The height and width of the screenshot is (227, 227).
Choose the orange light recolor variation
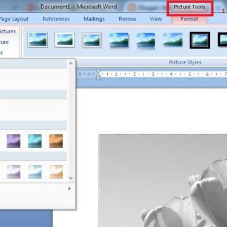click(56, 172)
